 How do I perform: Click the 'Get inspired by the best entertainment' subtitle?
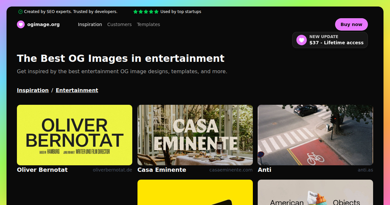tap(122, 71)
